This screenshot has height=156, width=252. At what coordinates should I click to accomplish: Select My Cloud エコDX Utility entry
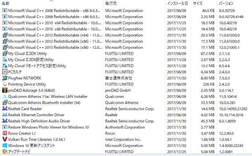[x=27, y=54]
